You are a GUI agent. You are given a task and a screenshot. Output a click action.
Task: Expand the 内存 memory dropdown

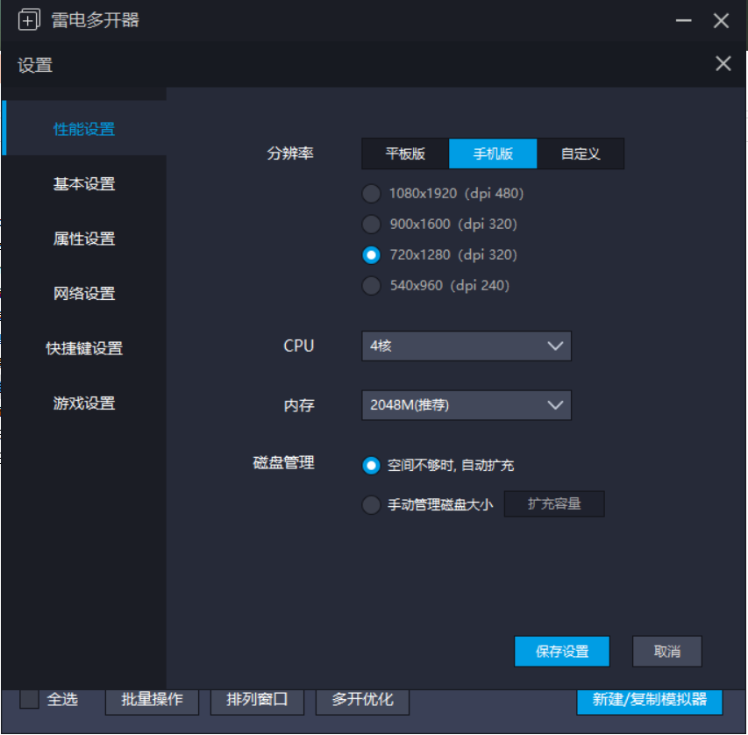[x=466, y=405]
